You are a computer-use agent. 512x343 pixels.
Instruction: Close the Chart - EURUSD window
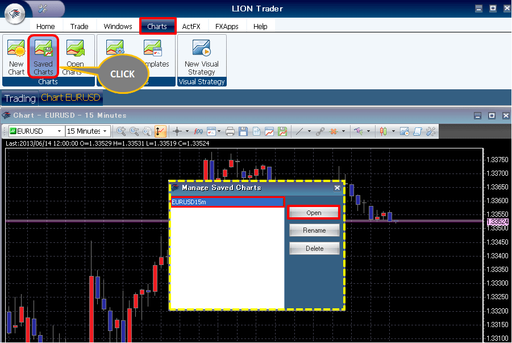tap(506, 115)
